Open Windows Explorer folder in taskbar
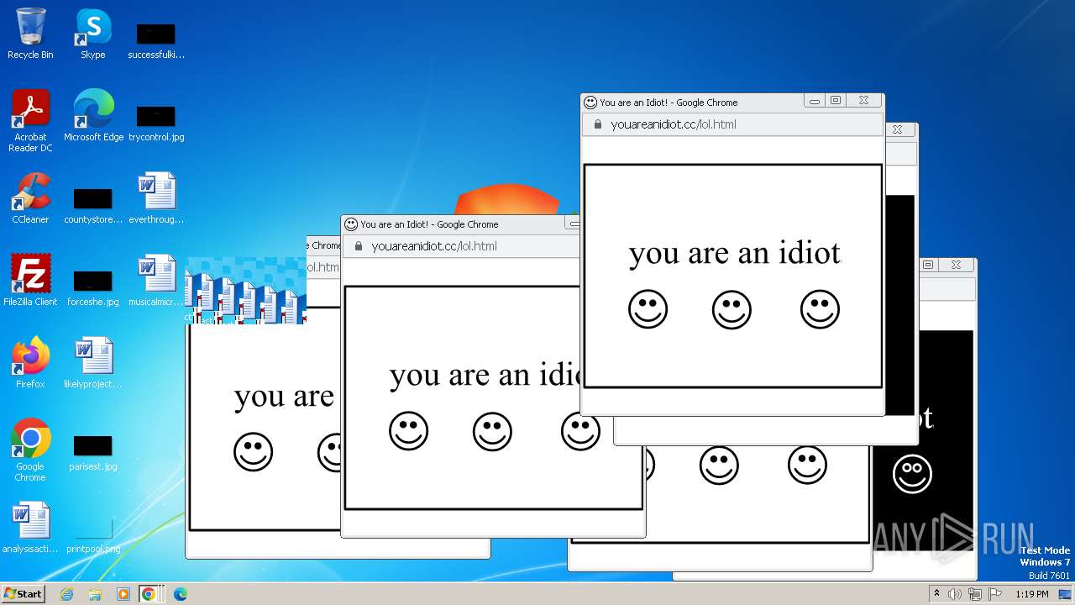Image resolution: width=1075 pixels, height=605 pixels. click(95, 594)
